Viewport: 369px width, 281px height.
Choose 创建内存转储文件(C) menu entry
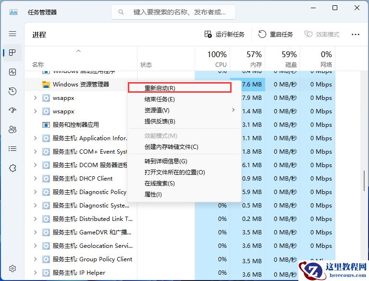pos(184,147)
